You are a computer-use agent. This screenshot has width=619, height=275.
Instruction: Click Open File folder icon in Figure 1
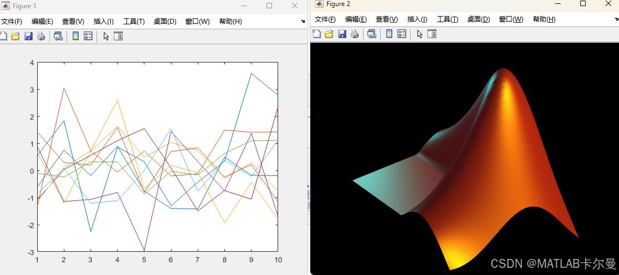[x=16, y=36]
